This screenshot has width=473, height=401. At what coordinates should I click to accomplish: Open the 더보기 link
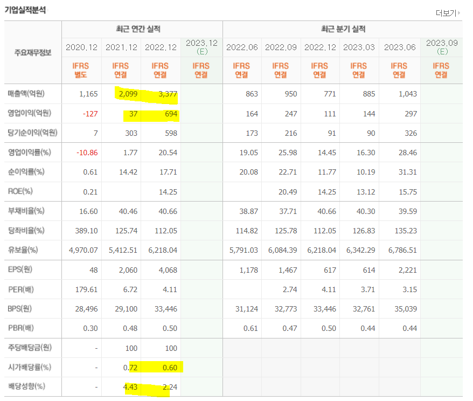[446, 13]
